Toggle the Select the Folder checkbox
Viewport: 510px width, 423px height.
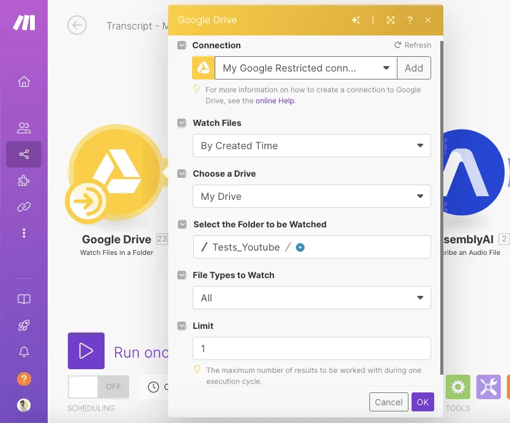pyautogui.click(x=182, y=224)
